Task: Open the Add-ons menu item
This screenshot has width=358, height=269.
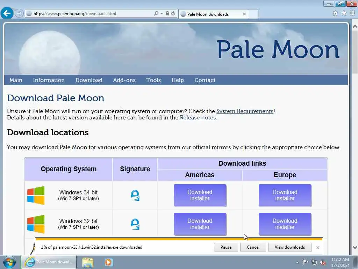Action: click(124, 80)
